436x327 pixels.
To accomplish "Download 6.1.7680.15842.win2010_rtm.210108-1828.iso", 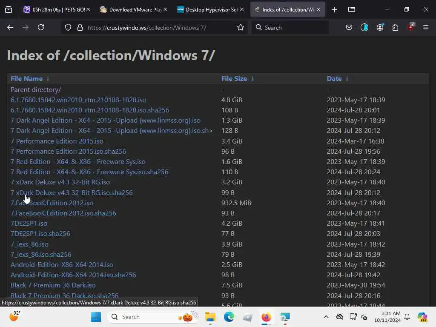I will (78, 100).
